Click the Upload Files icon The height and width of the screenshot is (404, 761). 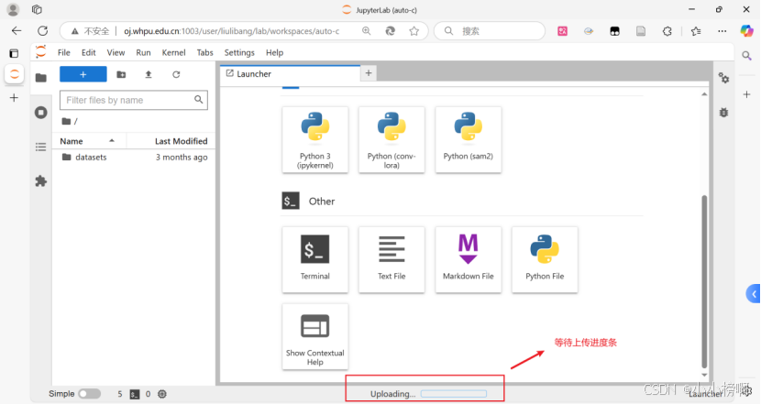click(149, 74)
